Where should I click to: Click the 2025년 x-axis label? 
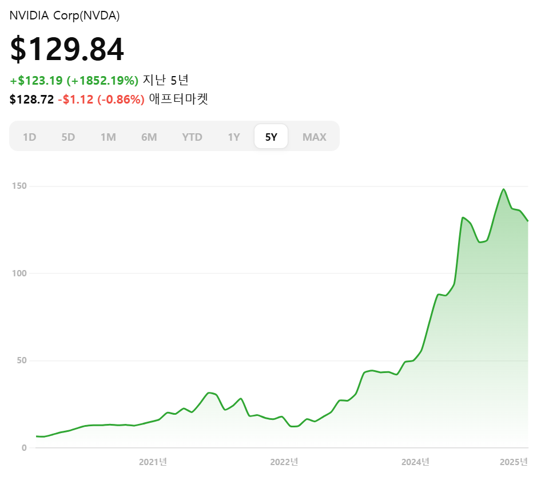[x=514, y=462]
